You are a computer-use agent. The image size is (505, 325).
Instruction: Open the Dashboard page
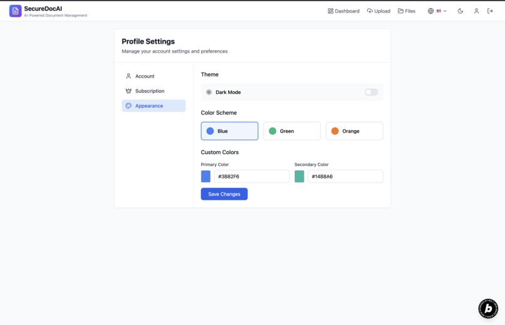[343, 11]
